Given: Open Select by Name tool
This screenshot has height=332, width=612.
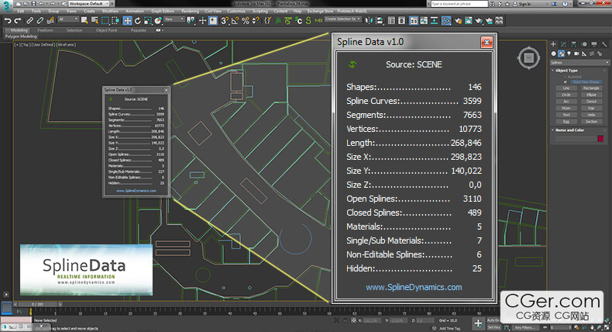Looking at the screenshot, I should pyautogui.click(x=95, y=20).
